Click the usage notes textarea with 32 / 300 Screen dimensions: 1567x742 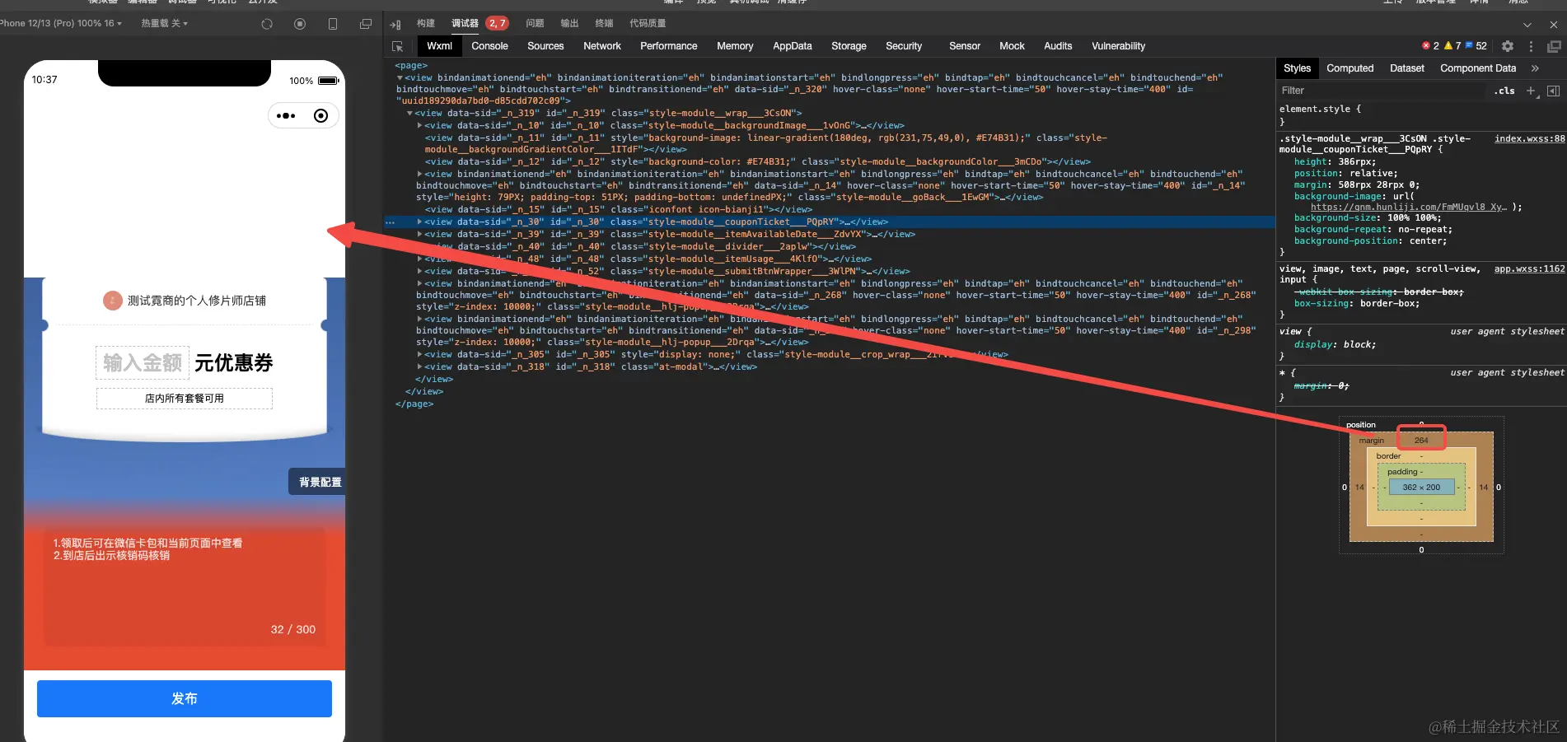coord(185,586)
